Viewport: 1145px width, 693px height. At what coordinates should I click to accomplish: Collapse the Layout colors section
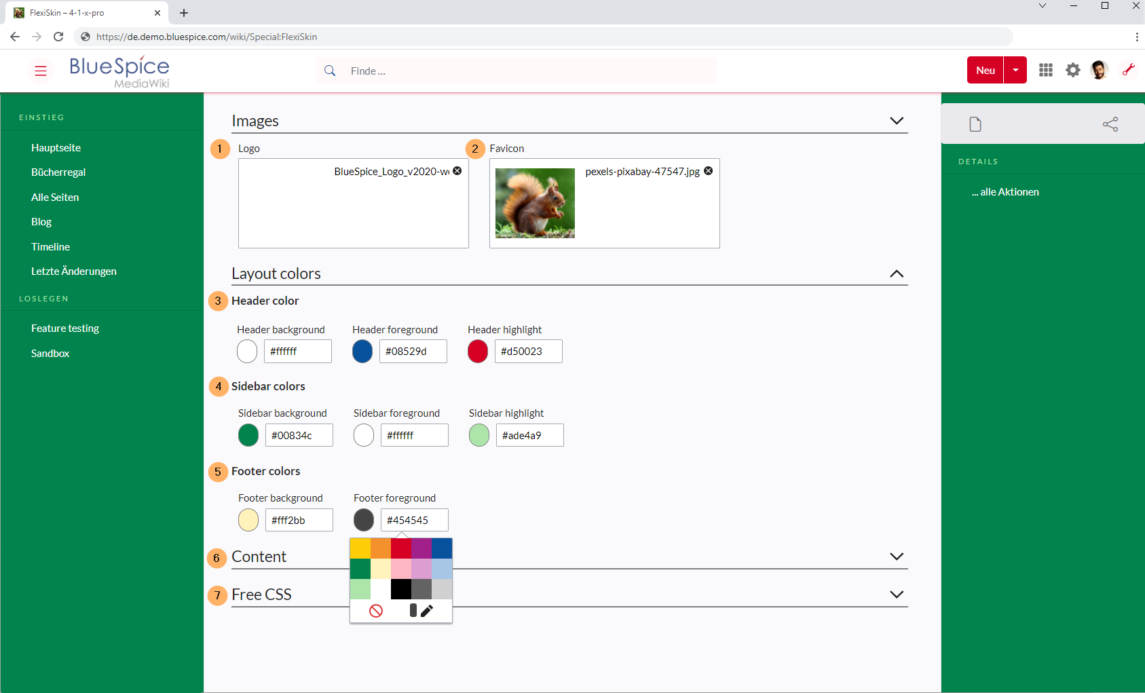[897, 274]
